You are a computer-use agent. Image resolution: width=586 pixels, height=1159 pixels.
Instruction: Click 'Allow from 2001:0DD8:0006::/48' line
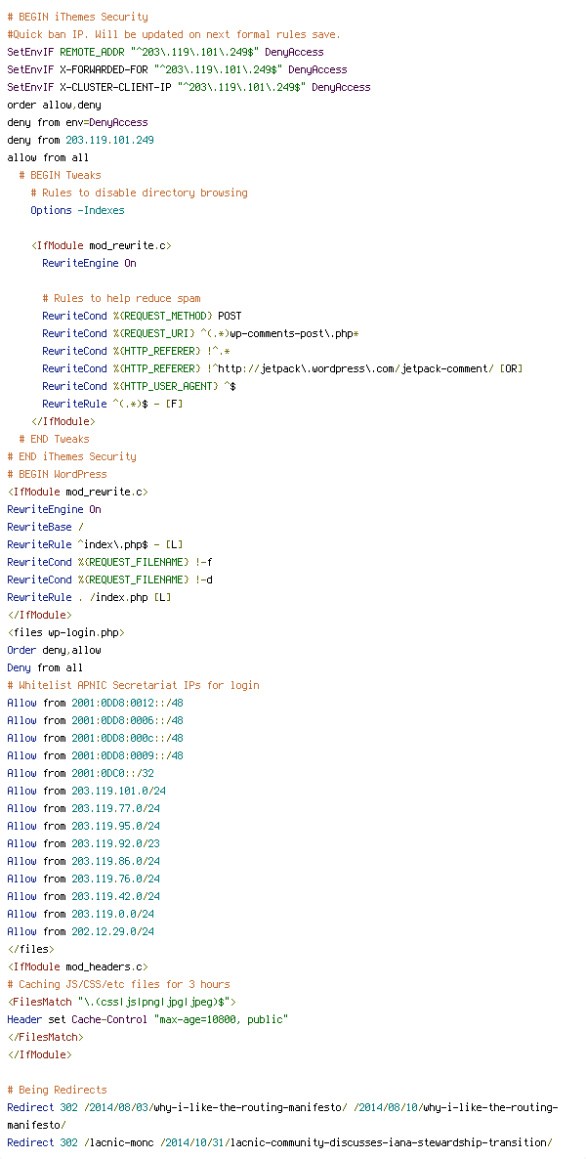96,720
